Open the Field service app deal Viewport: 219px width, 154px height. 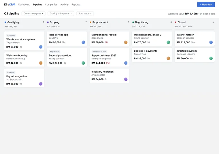tap(67, 39)
